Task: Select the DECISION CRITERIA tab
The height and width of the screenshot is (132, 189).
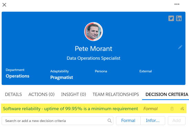Action: 167,94
